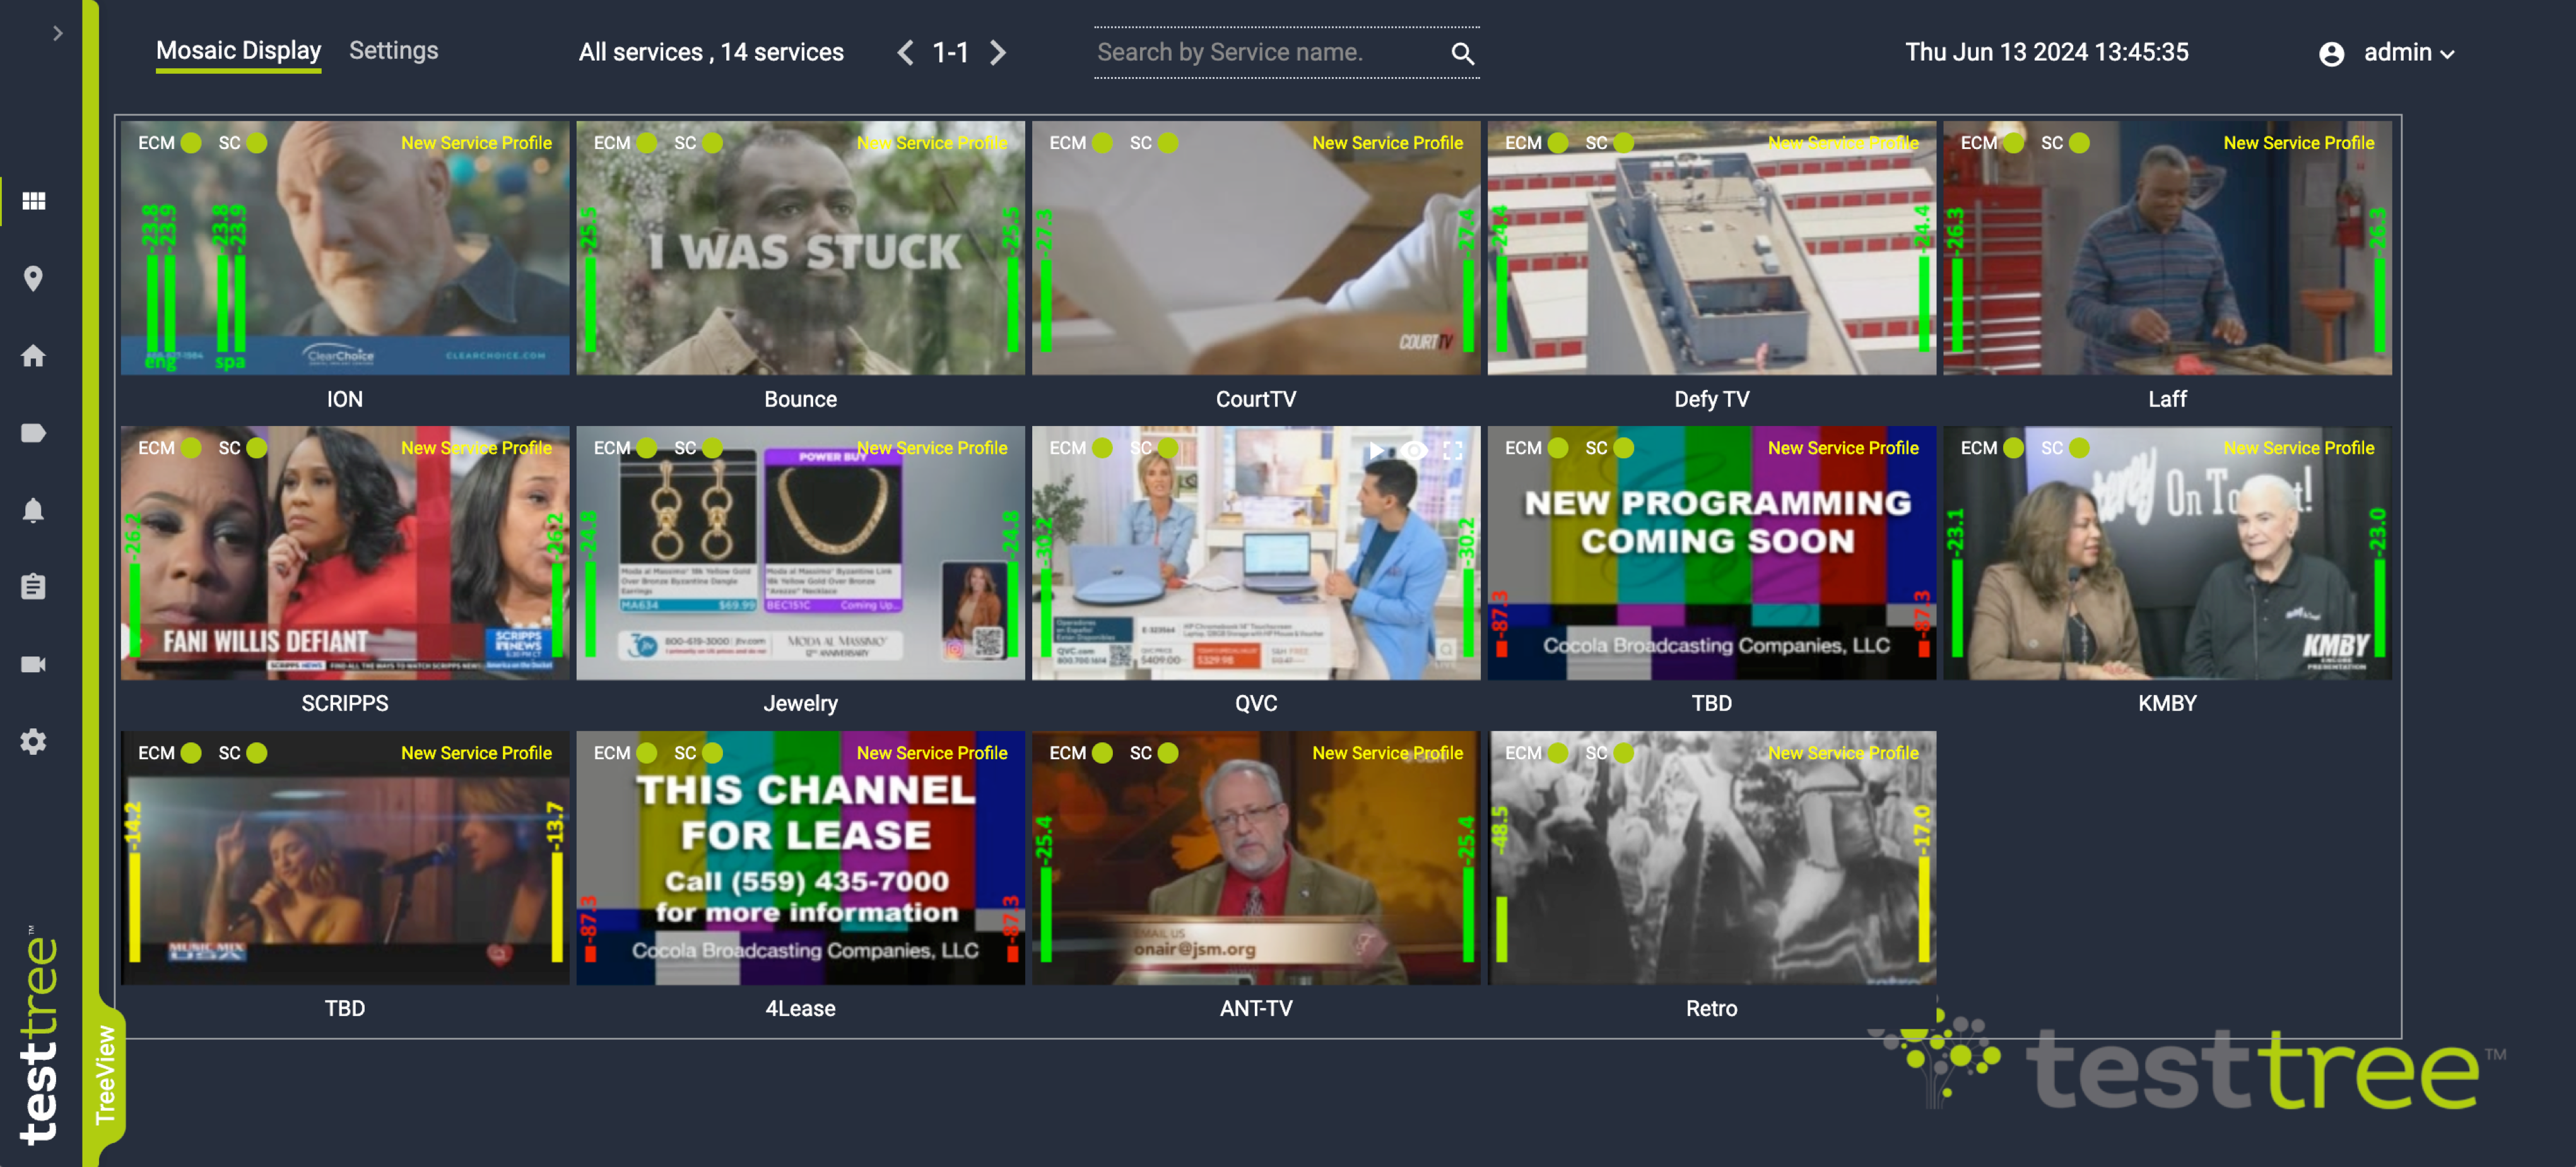
Task: Click SC status dot on ION tile
Action: 257,143
